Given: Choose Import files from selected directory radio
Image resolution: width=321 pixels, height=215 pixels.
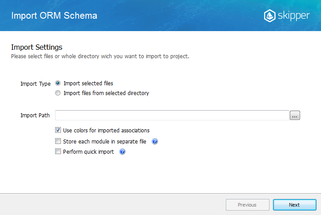Looking at the screenshot, I should point(58,93).
